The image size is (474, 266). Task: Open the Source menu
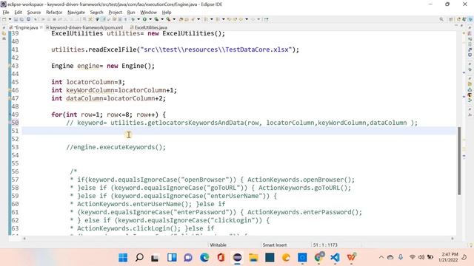pos(34,13)
